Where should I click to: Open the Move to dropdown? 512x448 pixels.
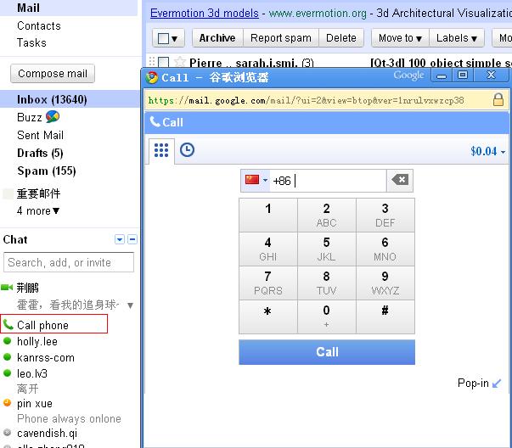400,38
